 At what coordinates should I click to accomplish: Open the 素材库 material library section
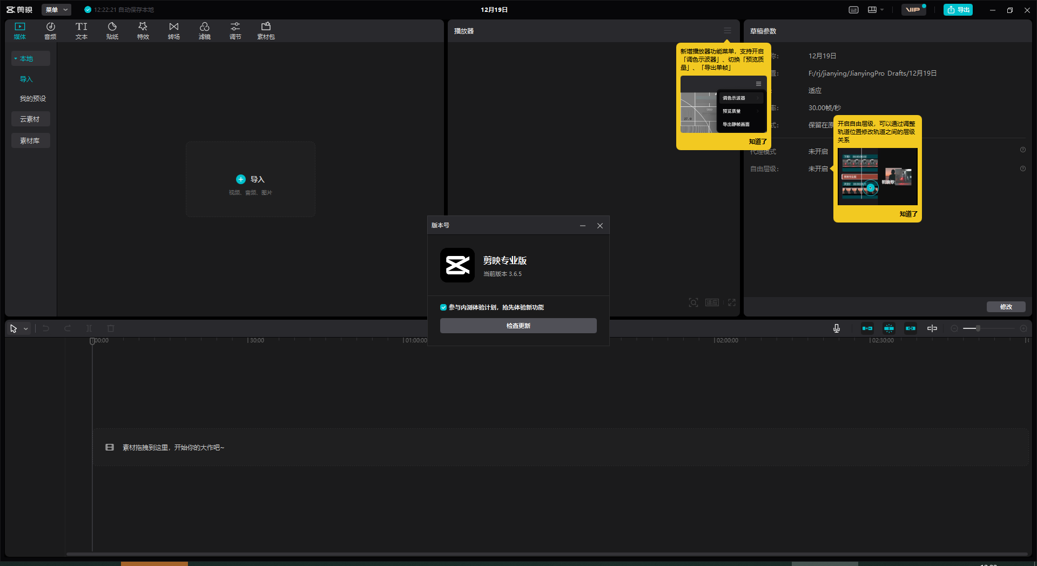click(x=31, y=140)
